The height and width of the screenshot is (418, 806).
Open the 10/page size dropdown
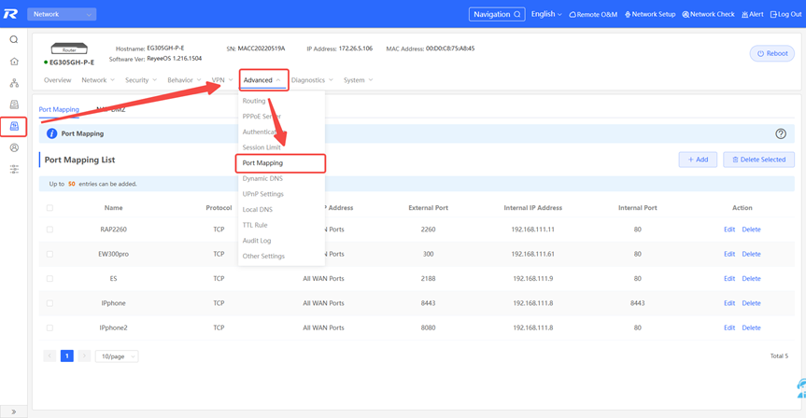pos(117,356)
